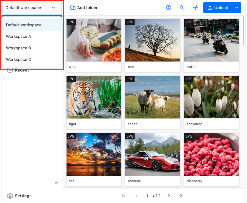247x203 pixels.
Task: Select Workspace A from the list
Action: tap(19, 36)
